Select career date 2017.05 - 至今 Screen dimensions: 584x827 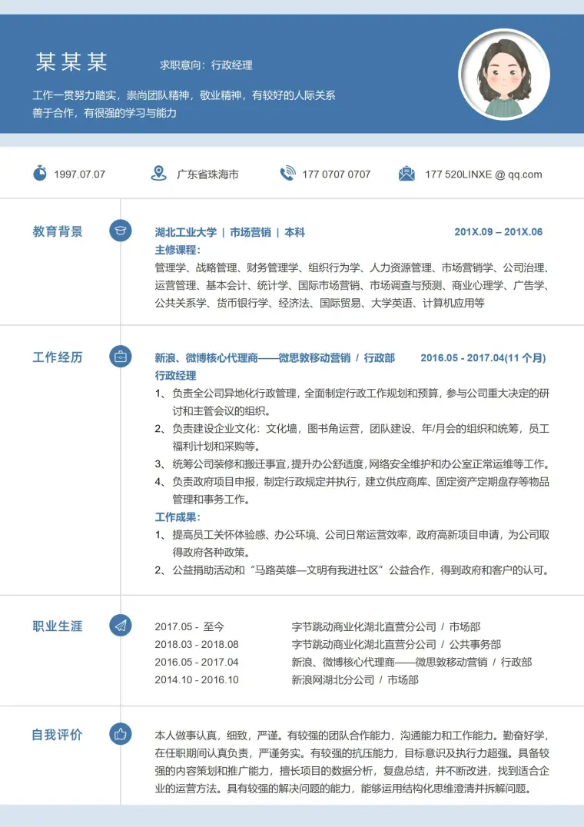click(x=190, y=626)
